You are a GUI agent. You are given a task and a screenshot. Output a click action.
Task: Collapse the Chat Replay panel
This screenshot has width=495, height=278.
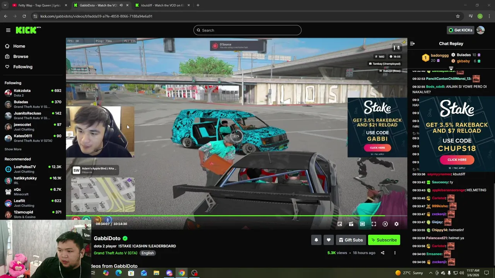(412, 44)
